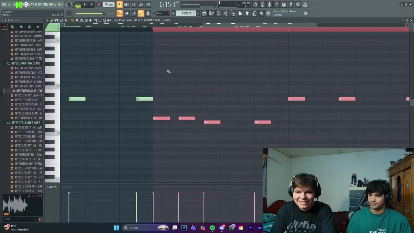Open Premiere Pro from the taskbar
414x233 pixels.
pos(250,228)
